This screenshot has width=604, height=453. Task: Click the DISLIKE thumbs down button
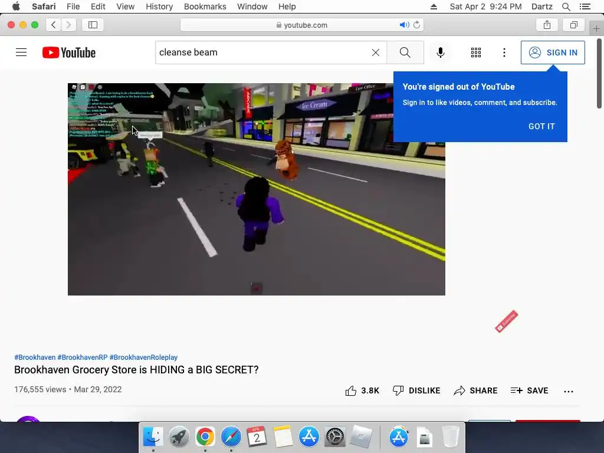pos(416,390)
